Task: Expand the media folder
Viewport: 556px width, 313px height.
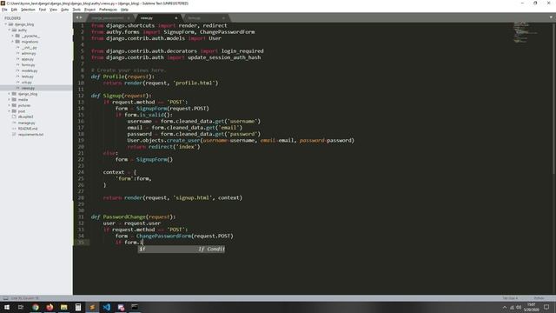Action: (10, 99)
